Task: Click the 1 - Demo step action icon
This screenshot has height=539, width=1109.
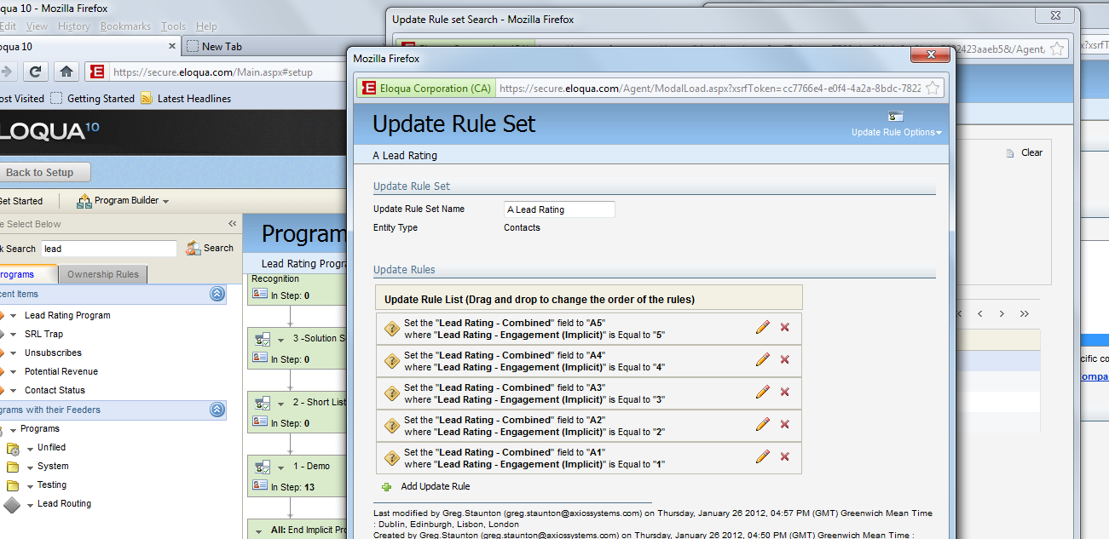Action: coord(263,466)
